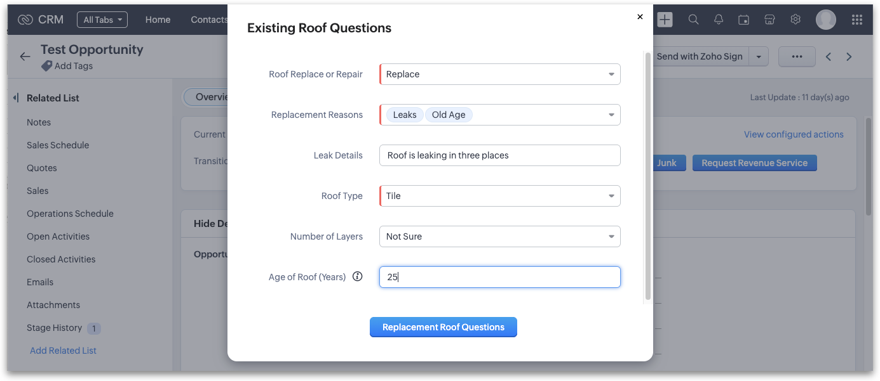Open the apps grid icon
Screen dimensions: 880x381
pyautogui.click(x=856, y=20)
